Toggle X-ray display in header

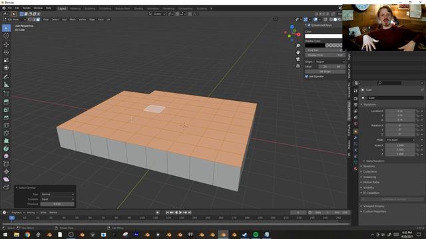point(325,19)
